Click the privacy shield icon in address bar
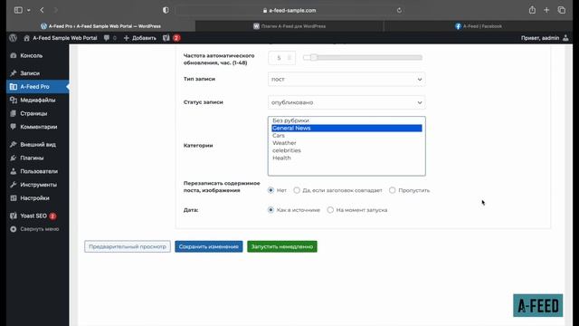Image resolution: width=579 pixels, height=326 pixels. (x=166, y=10)
